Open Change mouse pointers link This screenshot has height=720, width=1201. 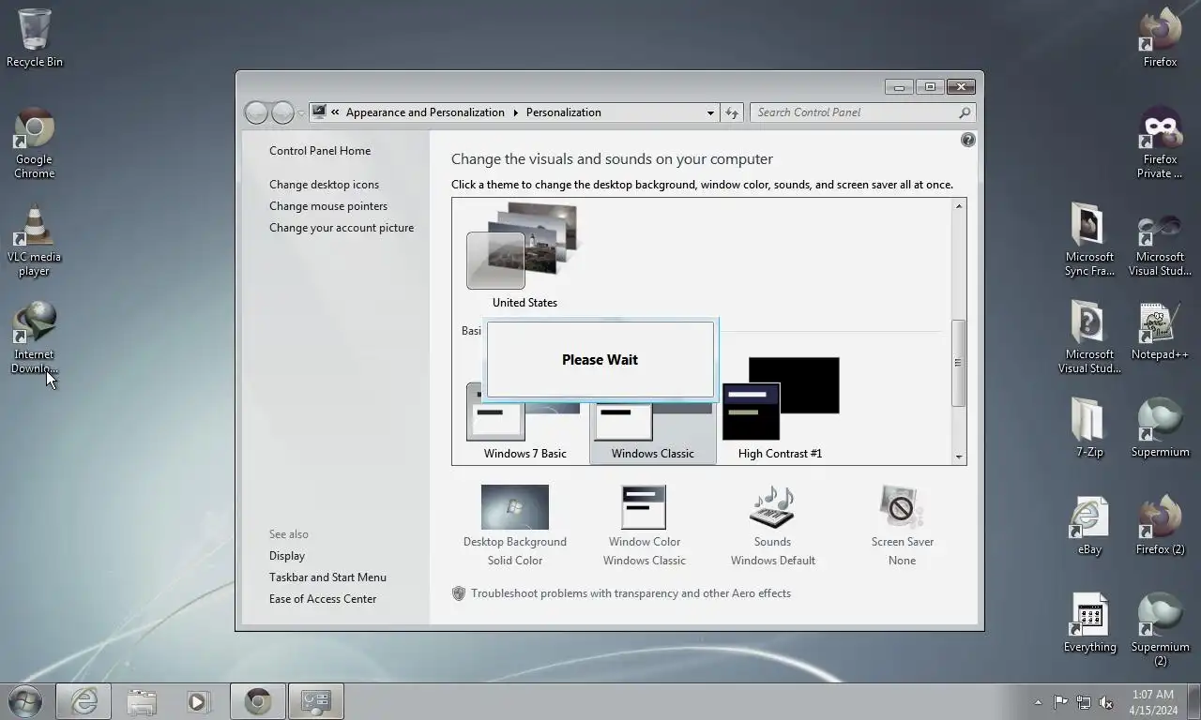tap(328, 206)
